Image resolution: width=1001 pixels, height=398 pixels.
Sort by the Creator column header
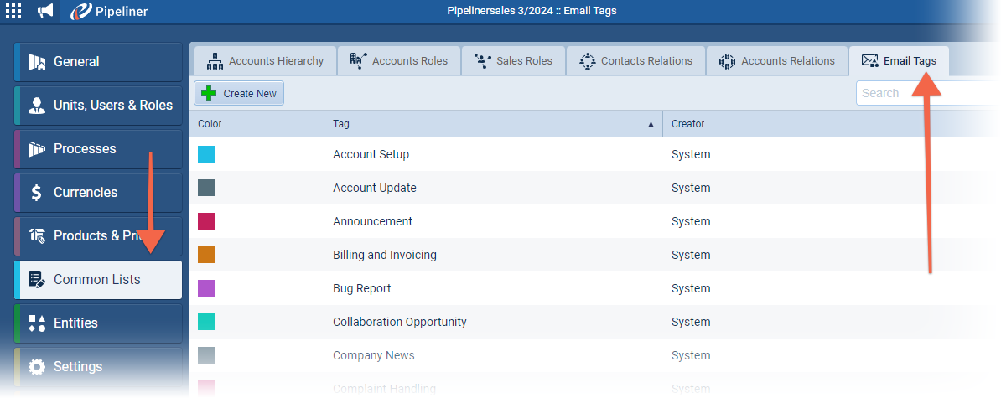tap(830, 124)
